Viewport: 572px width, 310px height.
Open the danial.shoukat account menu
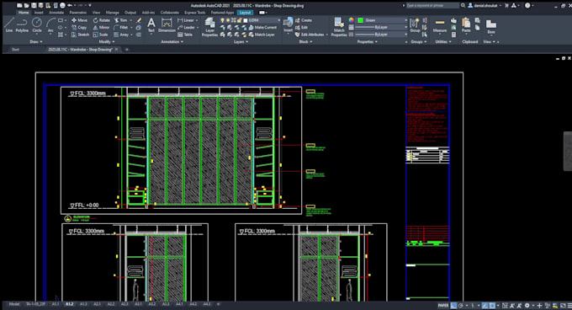coord(485,6)
